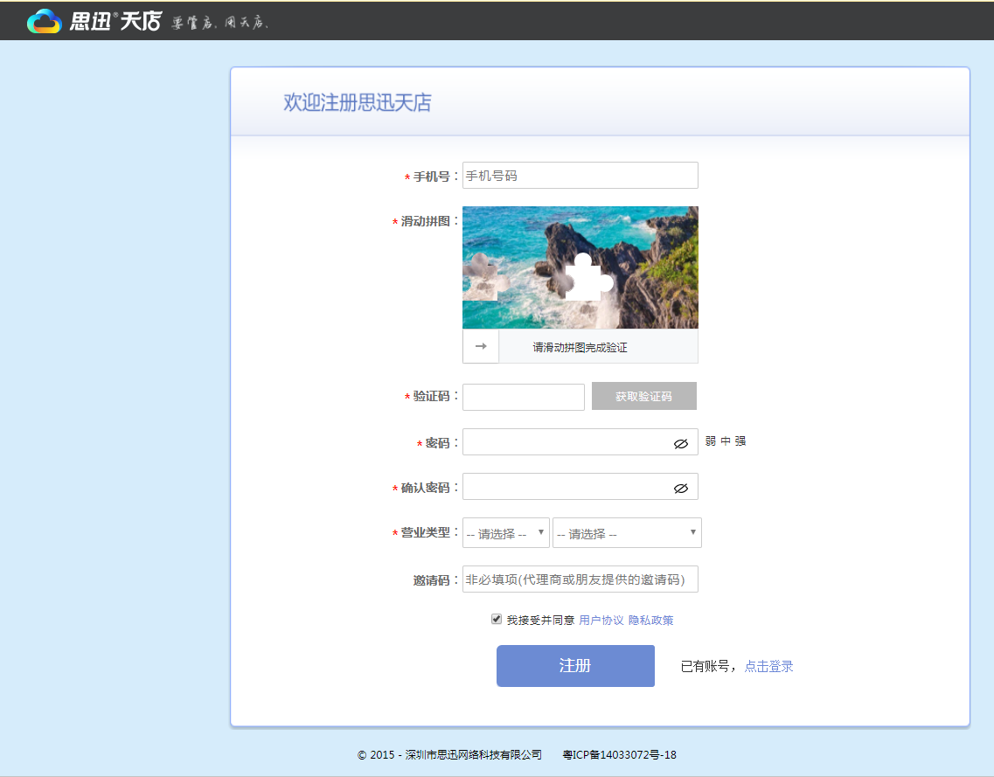This screenshot has width=994, height=777.
Task: Click the password visibility eye icon for 密码
Action: point(680,442)
